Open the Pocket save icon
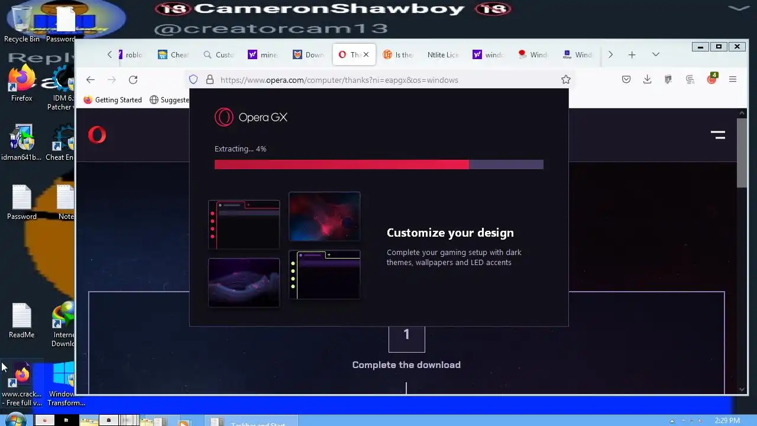 [626, 80]
